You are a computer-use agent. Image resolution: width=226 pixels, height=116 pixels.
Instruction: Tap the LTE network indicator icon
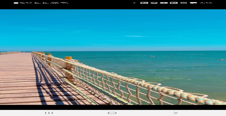tap(54, 3)
